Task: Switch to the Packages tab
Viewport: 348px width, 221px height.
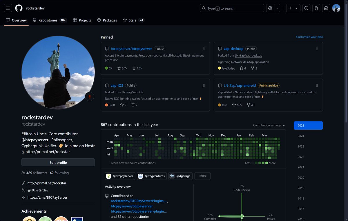Action: [107, 20]
